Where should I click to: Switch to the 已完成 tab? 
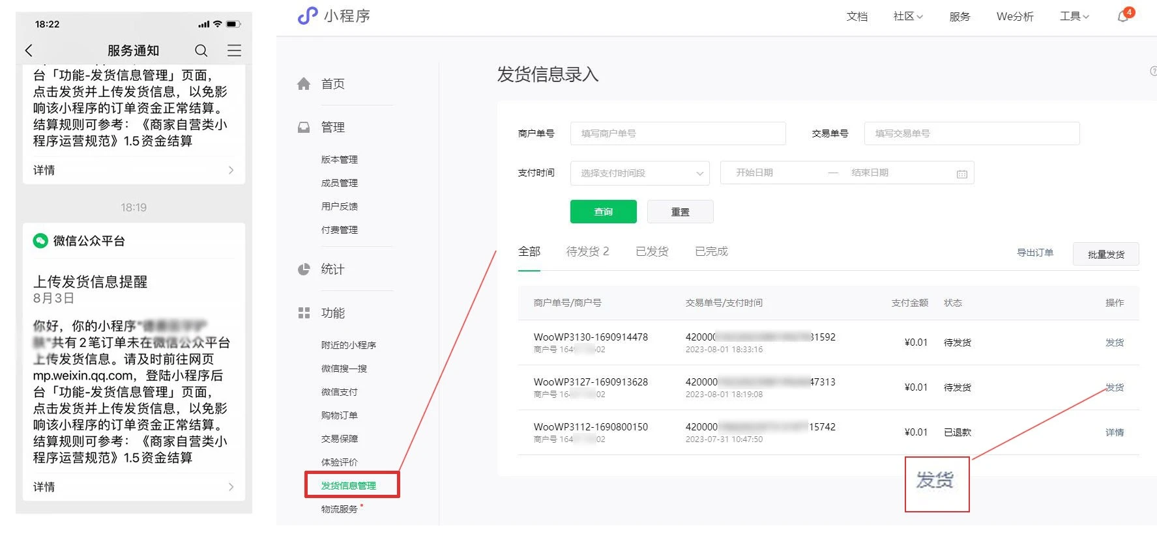pyautogui.click(x=711, y=251)
